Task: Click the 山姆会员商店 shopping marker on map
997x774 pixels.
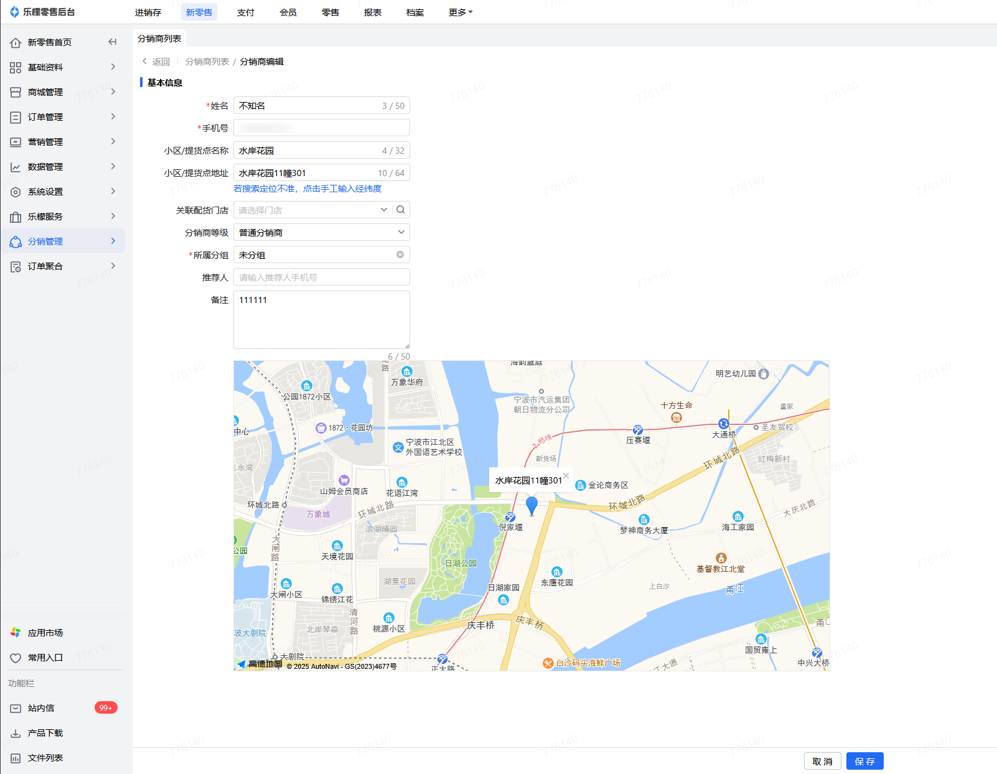Action: coord(344,480)
